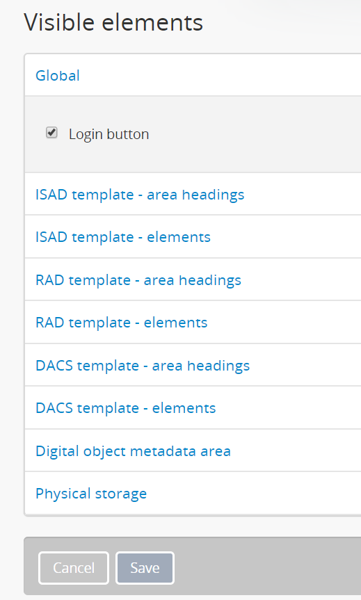
Task: Save the visible elements settings
Action: coord(145,568)
